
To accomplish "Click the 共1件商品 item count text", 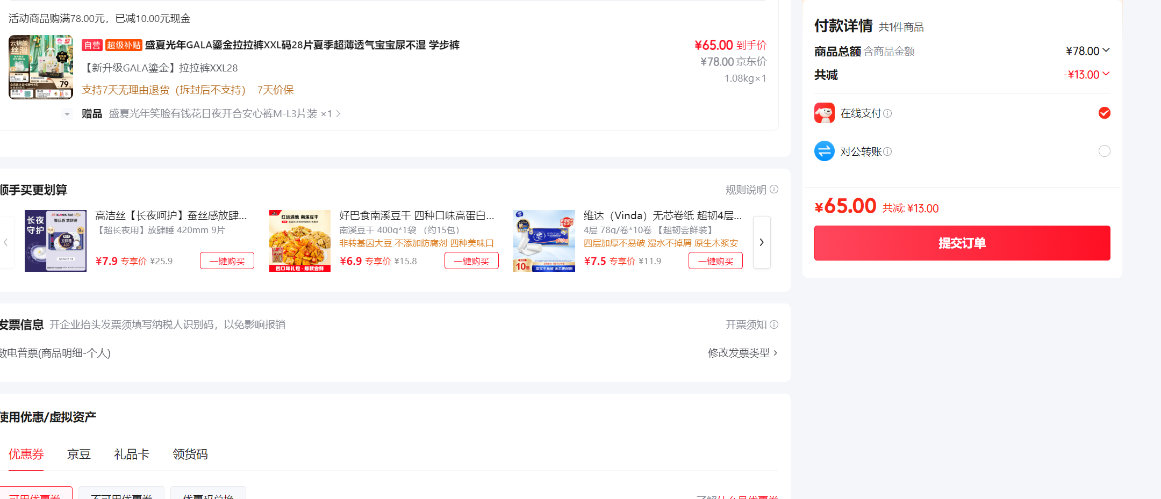I will tap(901, 27).
